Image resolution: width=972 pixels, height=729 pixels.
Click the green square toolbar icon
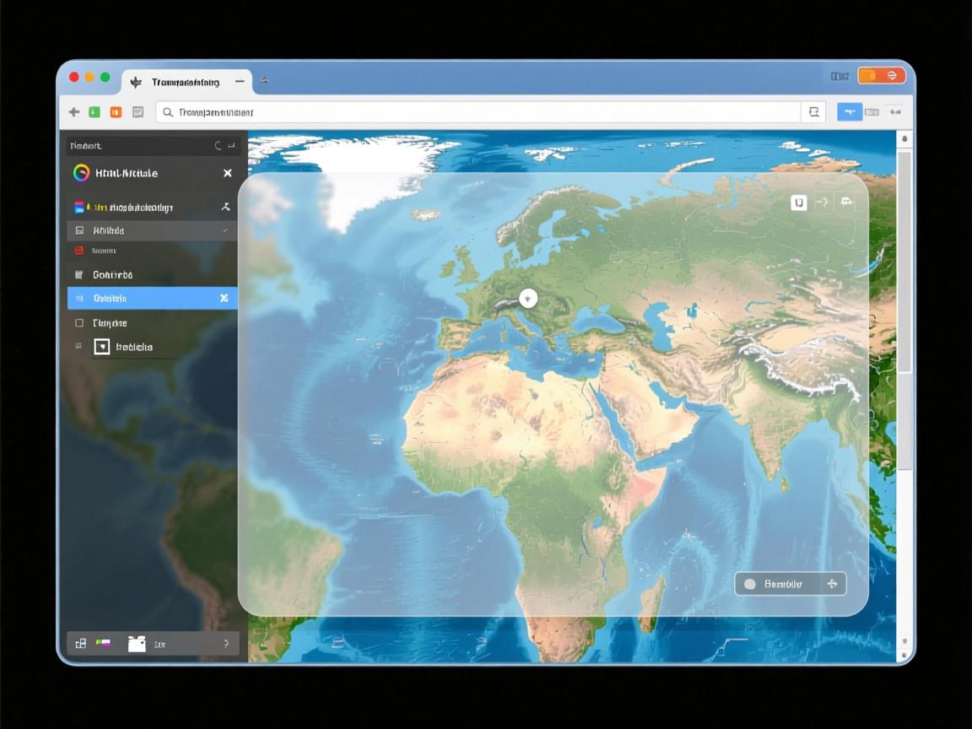click(x=94, y=112)
